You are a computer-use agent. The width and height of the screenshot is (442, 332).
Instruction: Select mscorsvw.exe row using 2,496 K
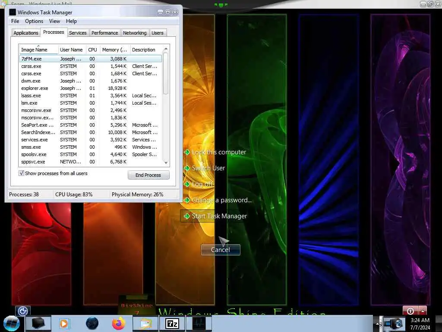click(91, 110)
